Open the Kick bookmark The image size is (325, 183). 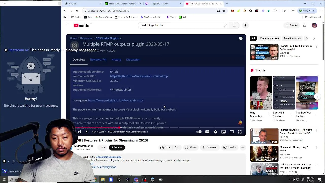click(x=183, y=17)
